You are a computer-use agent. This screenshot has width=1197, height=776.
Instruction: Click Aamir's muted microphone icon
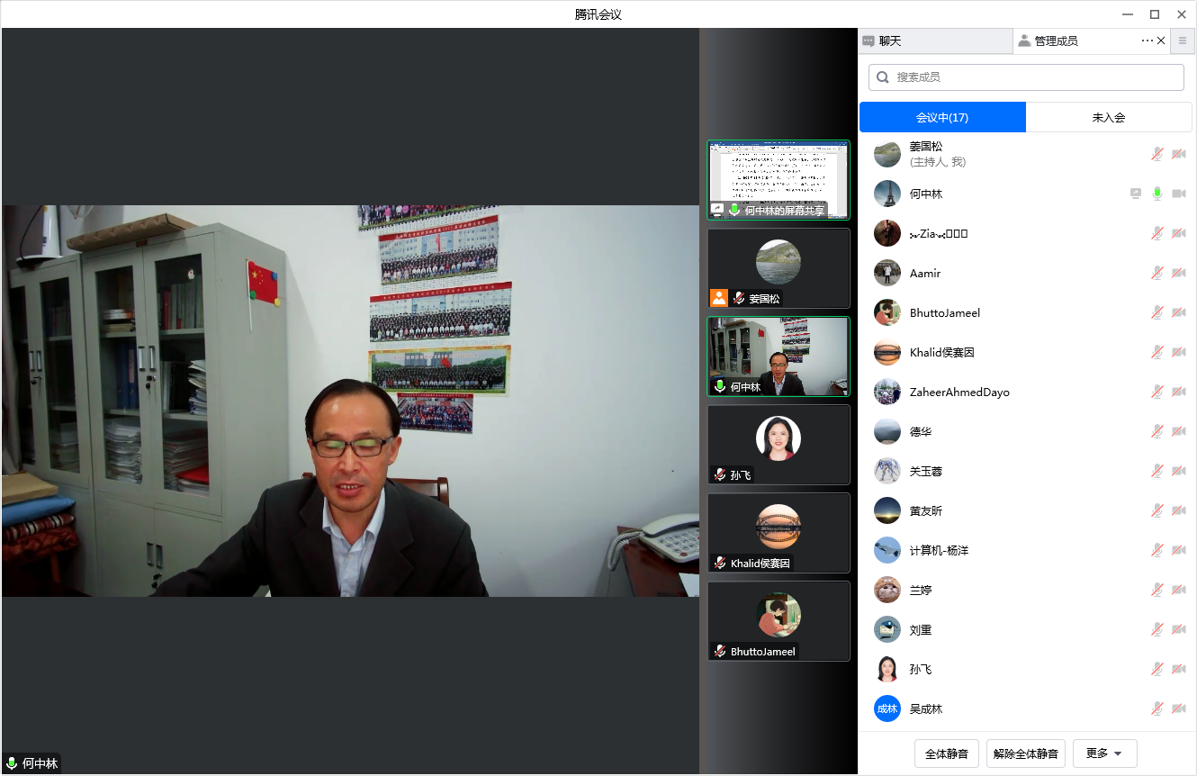point(1157,273)
